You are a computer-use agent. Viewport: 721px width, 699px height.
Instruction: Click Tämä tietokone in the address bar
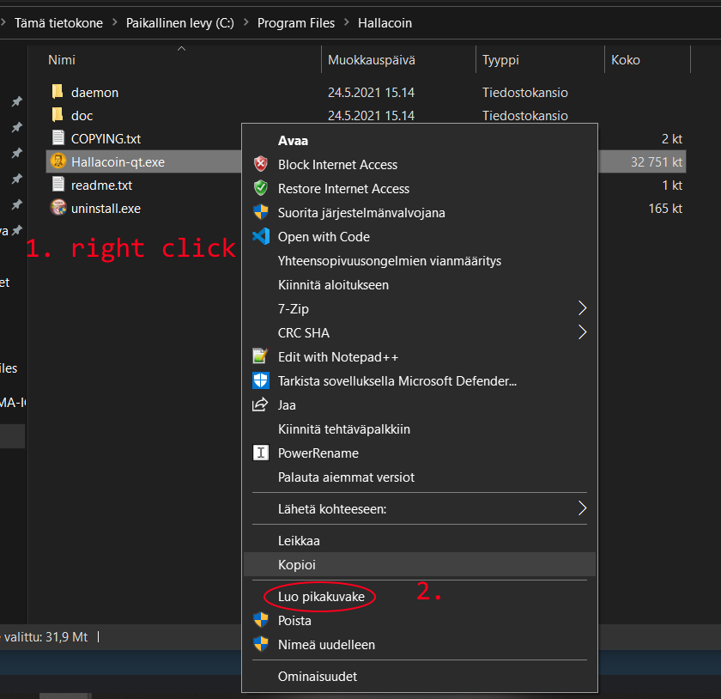click(x=59, y=23)
